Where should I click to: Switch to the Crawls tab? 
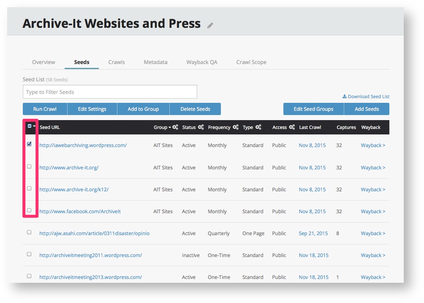(x=117, y=62)
